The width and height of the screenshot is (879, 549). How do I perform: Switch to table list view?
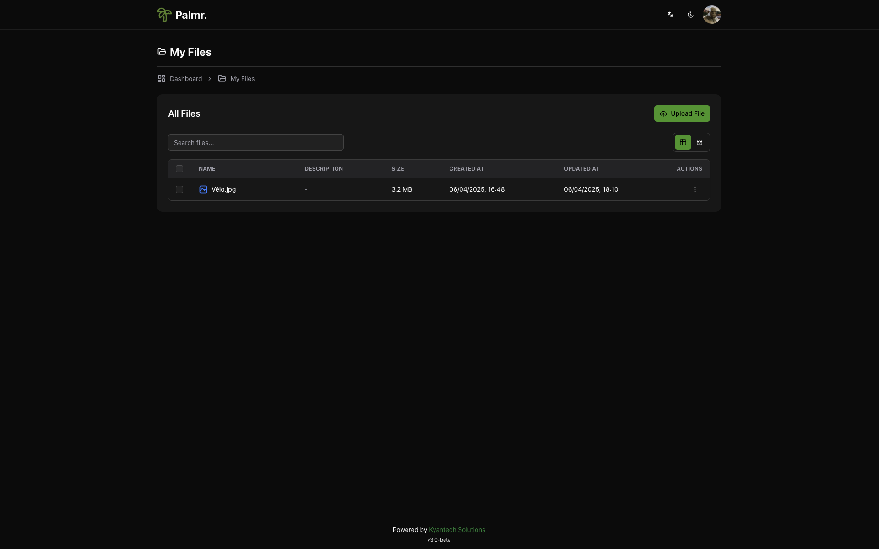coord(683,142)
